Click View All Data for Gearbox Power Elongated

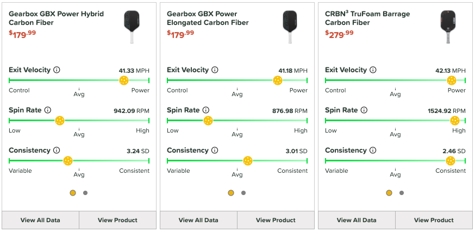pos(198,220)
